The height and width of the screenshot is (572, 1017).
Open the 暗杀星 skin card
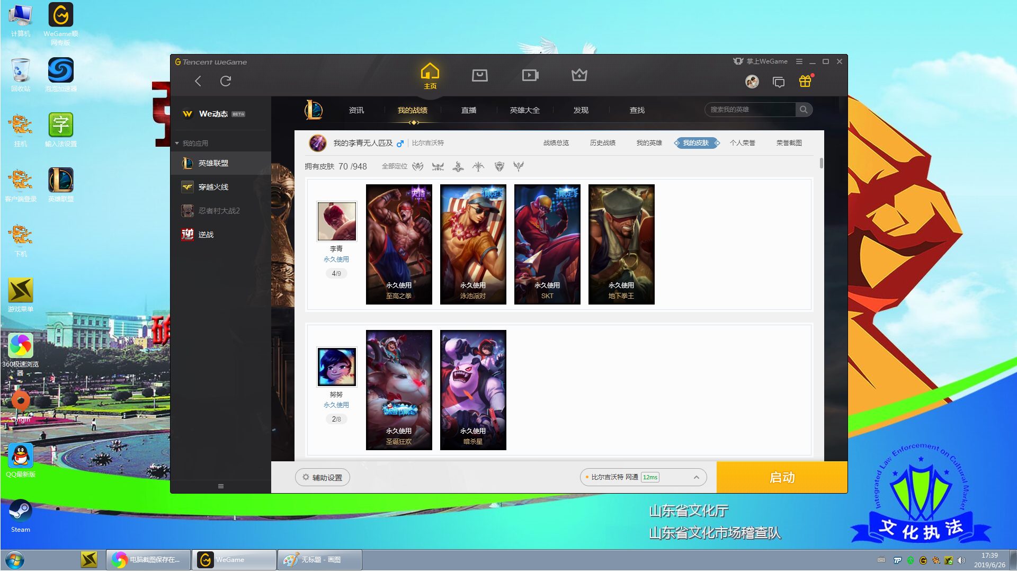point(473,390)
